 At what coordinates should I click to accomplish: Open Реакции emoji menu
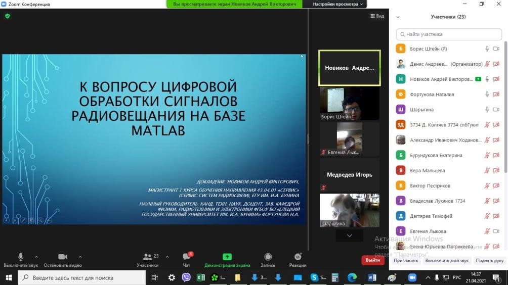298,260
